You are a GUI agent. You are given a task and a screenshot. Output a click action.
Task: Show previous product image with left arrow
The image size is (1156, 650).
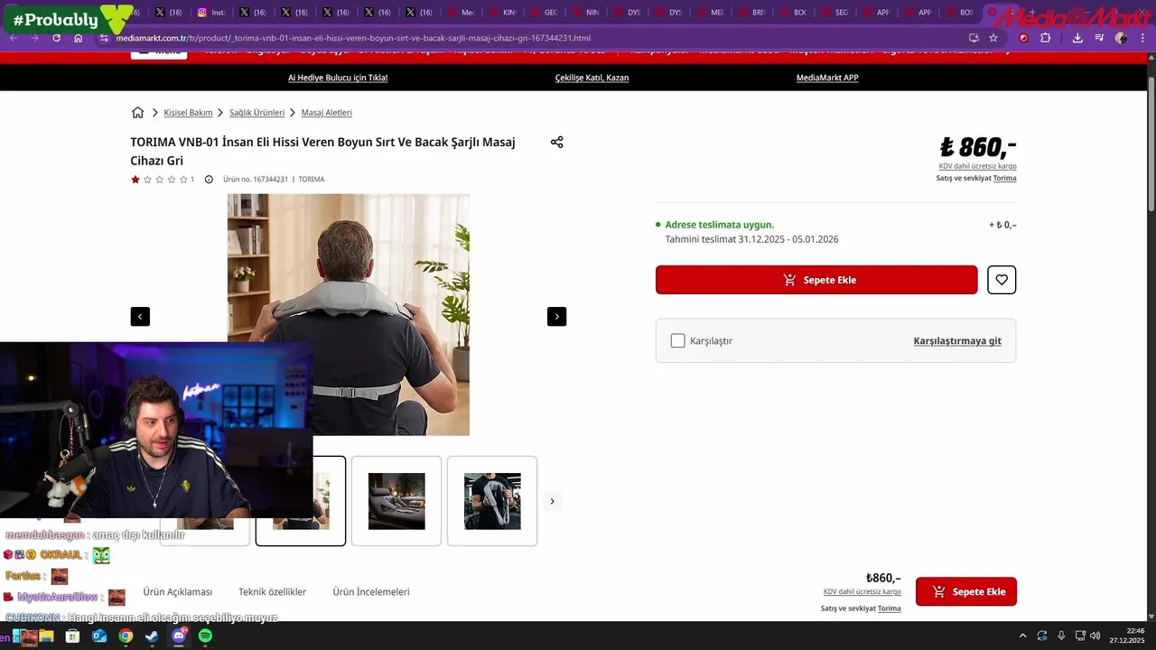140,317
